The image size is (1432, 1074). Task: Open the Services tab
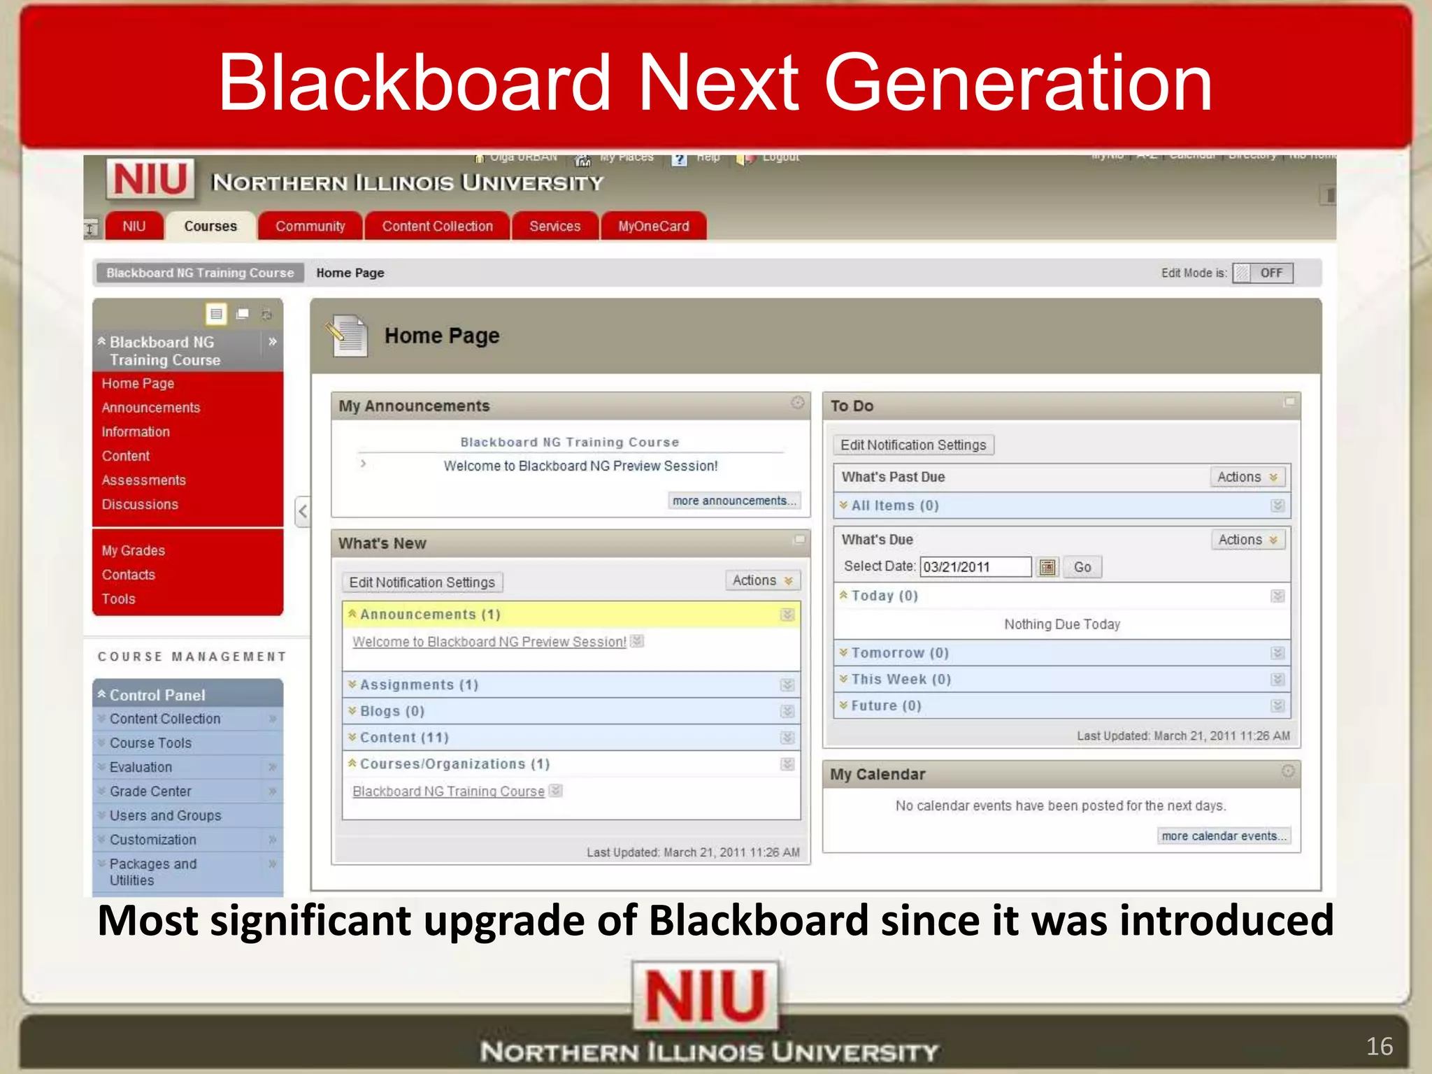tap(554, 226)
